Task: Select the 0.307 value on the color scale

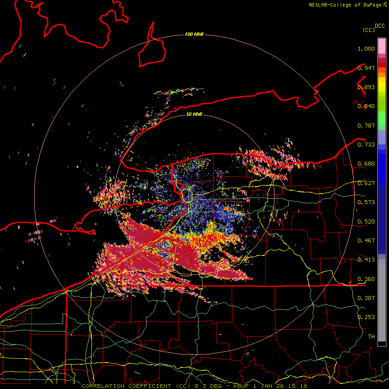Action: click(366, 298)
